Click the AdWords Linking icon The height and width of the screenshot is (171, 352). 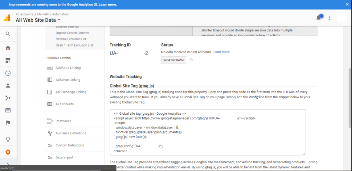click(x=50, y=68)
